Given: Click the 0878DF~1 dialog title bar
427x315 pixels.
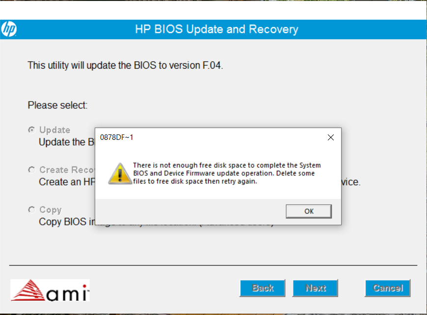Looking at the screenshot, I should 206,137.
